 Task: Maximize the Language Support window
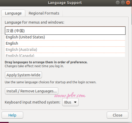click(123, 3)
